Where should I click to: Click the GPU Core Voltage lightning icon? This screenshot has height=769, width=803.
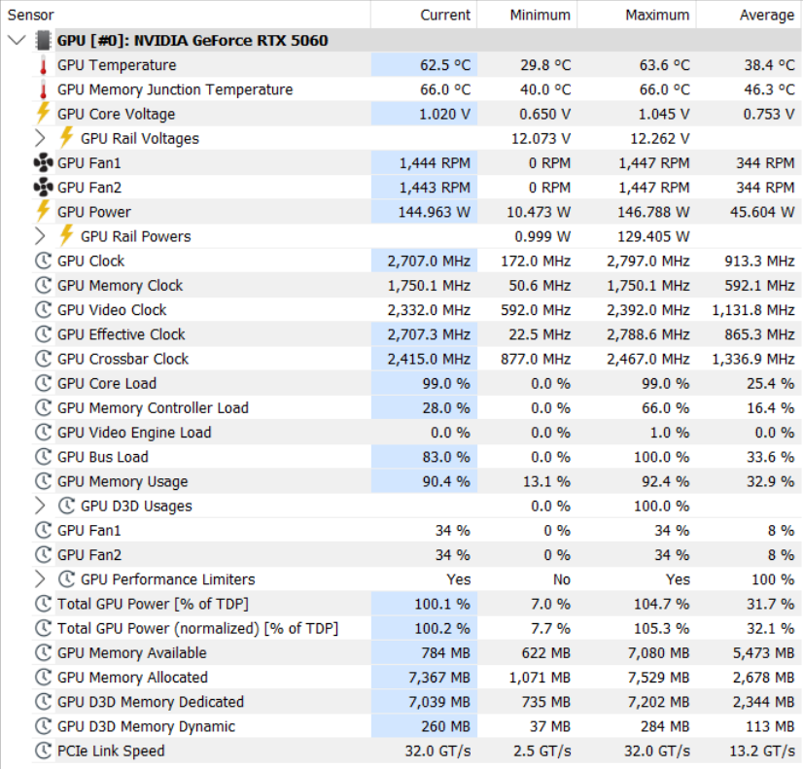click(x=44, y=114)
